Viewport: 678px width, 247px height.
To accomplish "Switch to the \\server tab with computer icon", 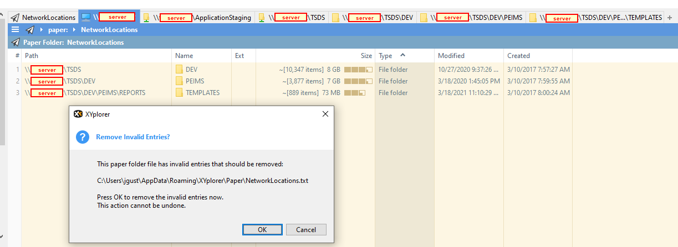I will coord(108,17).
